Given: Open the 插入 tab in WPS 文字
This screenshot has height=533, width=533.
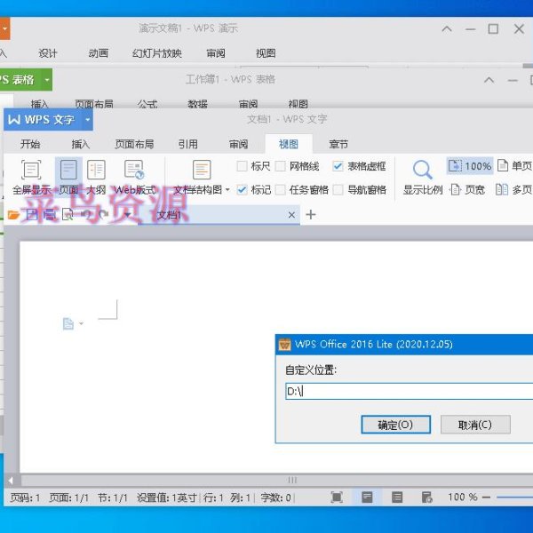Looking at the screenshot, I should (x=81, y=144).
